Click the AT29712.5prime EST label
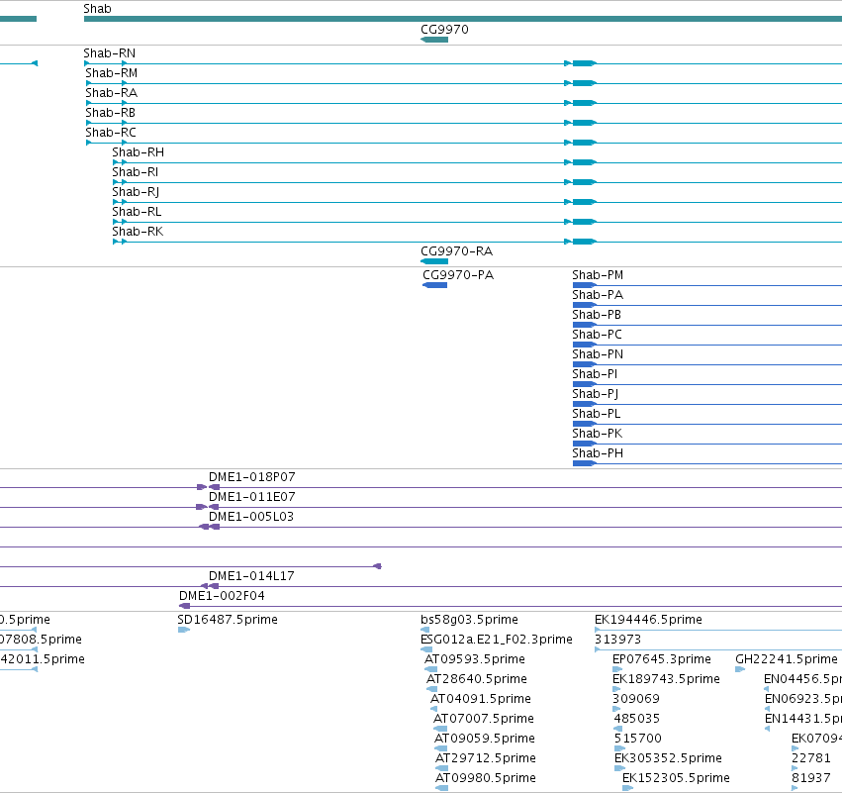842x793 pixels. [x=486, y=758]
